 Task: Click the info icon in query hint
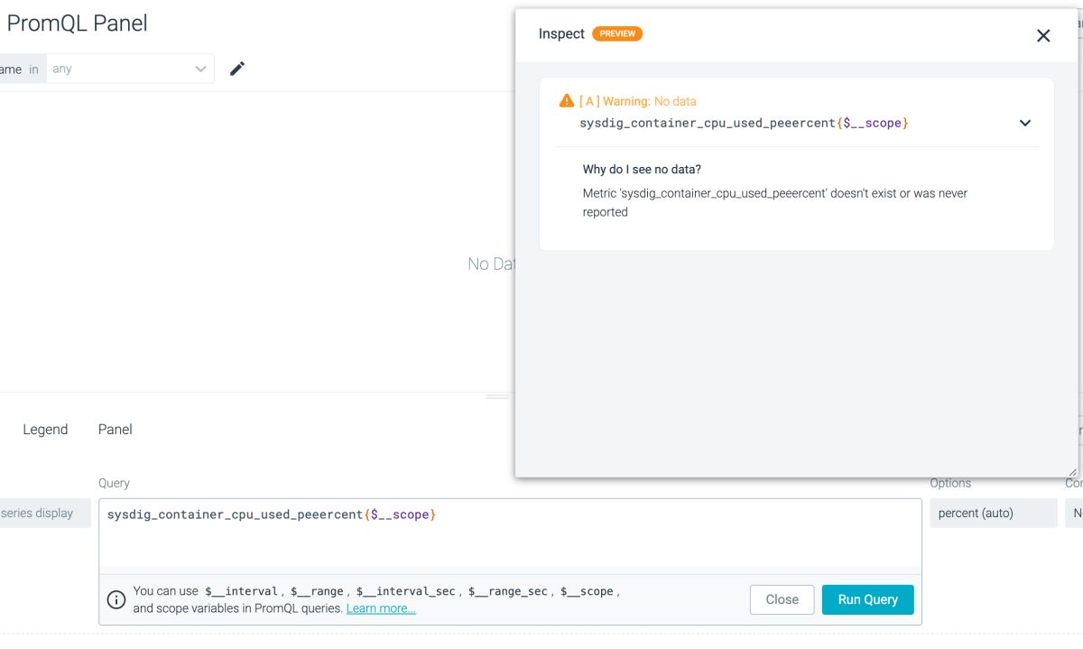(x=116, y=599)
